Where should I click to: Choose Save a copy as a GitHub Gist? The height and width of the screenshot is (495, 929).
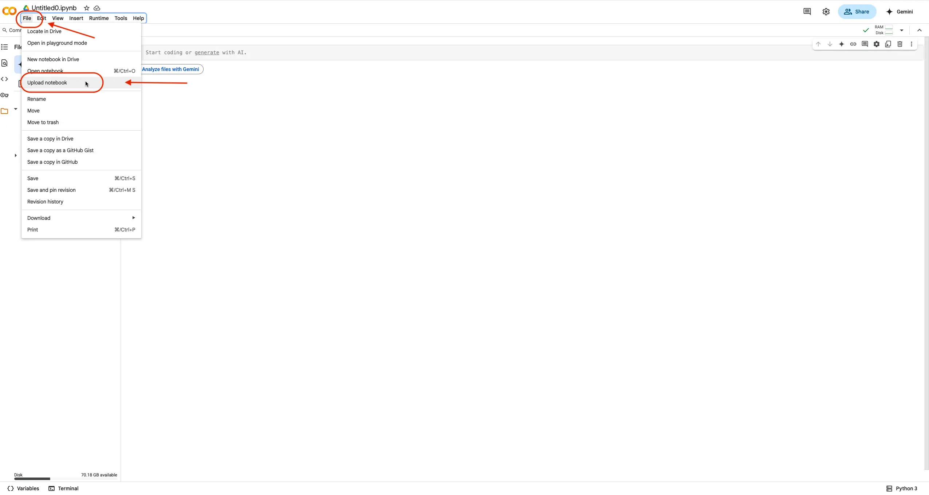81,150
